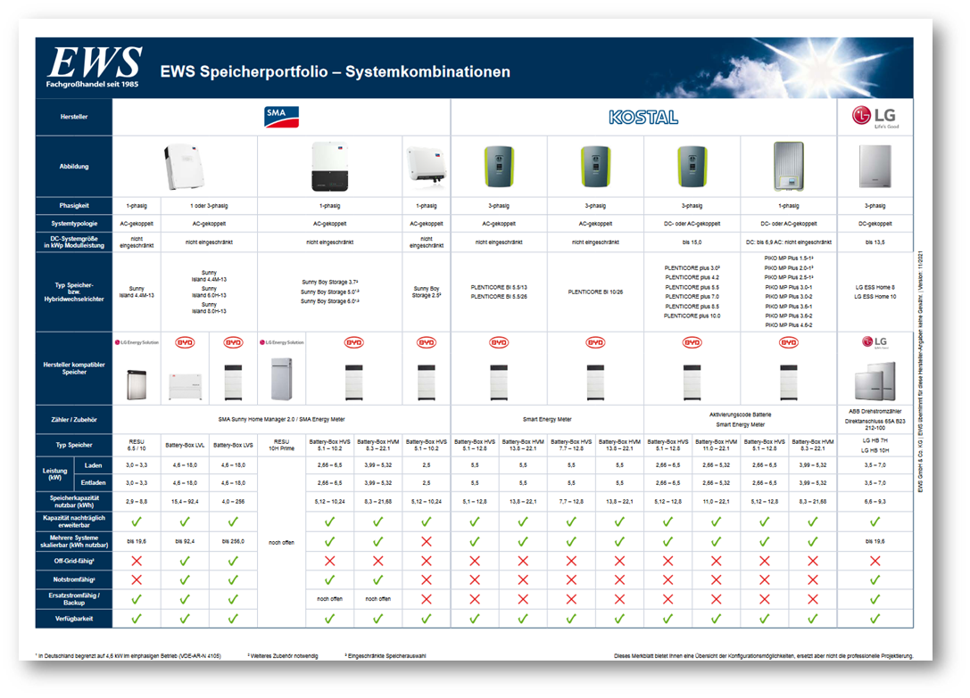Click the Zähler / Zubehör row header
This screenshot has height=698, width=970.
(x=74, y=418)
